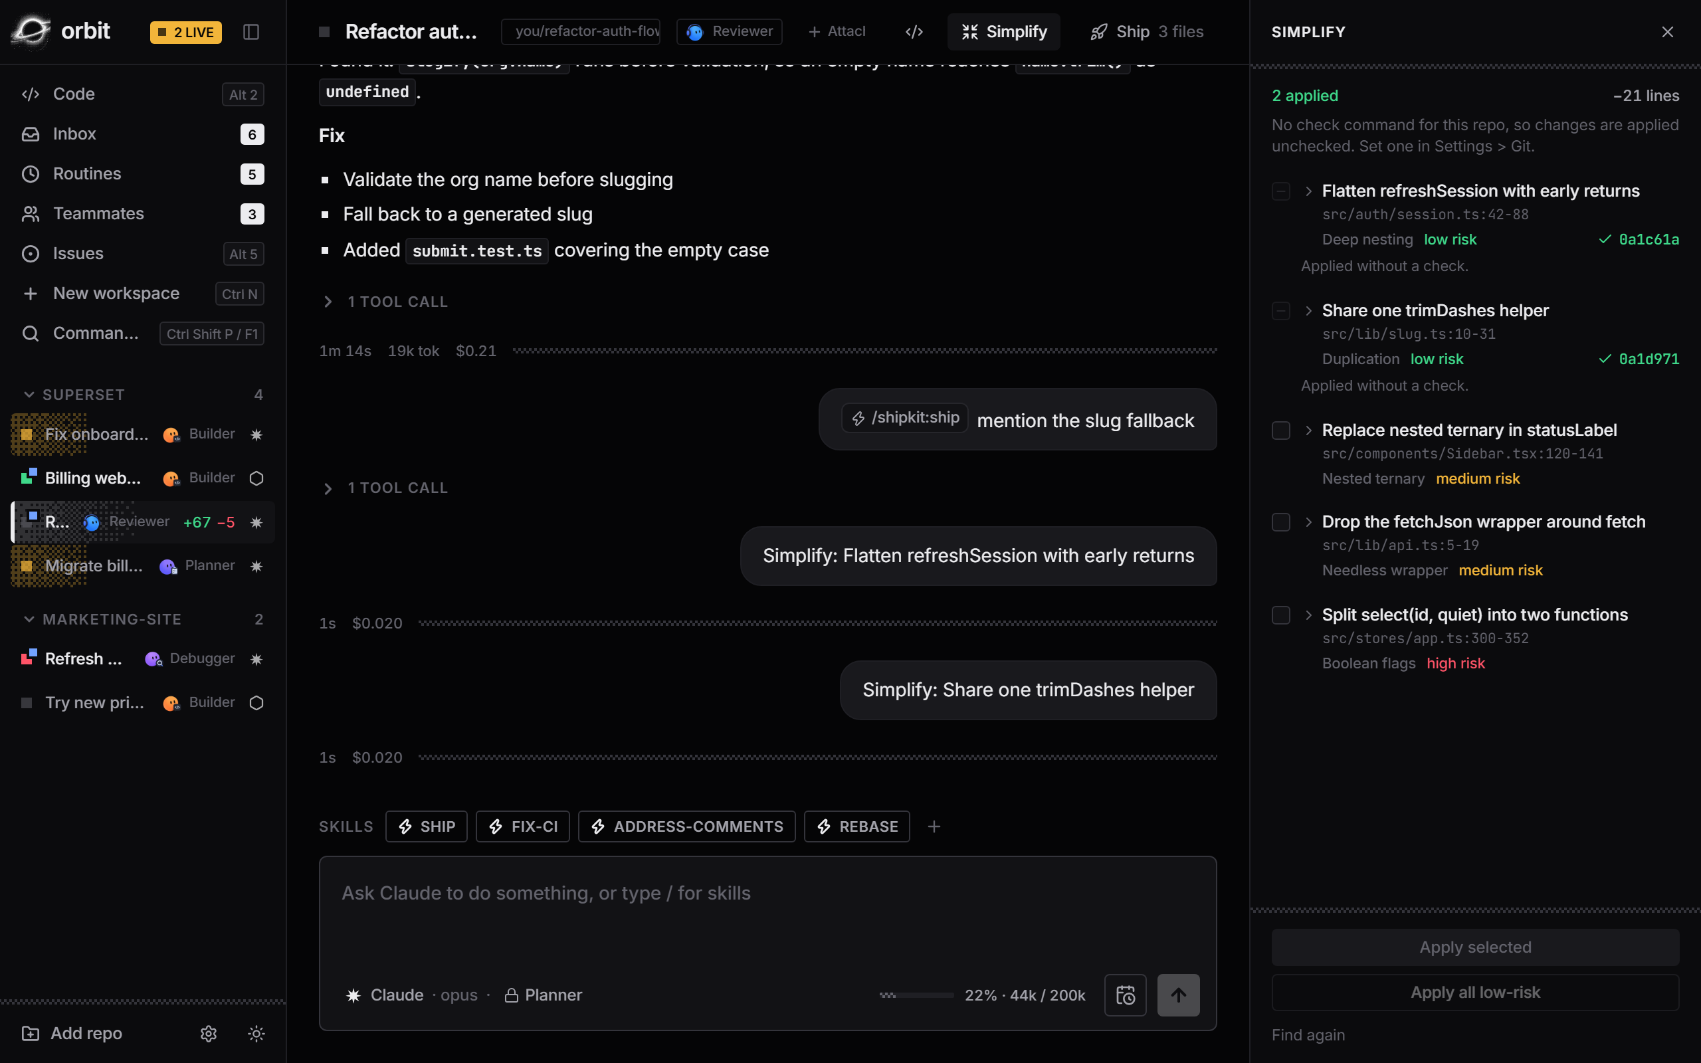Open Teammates in sidebar

pyautogui.click(x=143, y=214)
